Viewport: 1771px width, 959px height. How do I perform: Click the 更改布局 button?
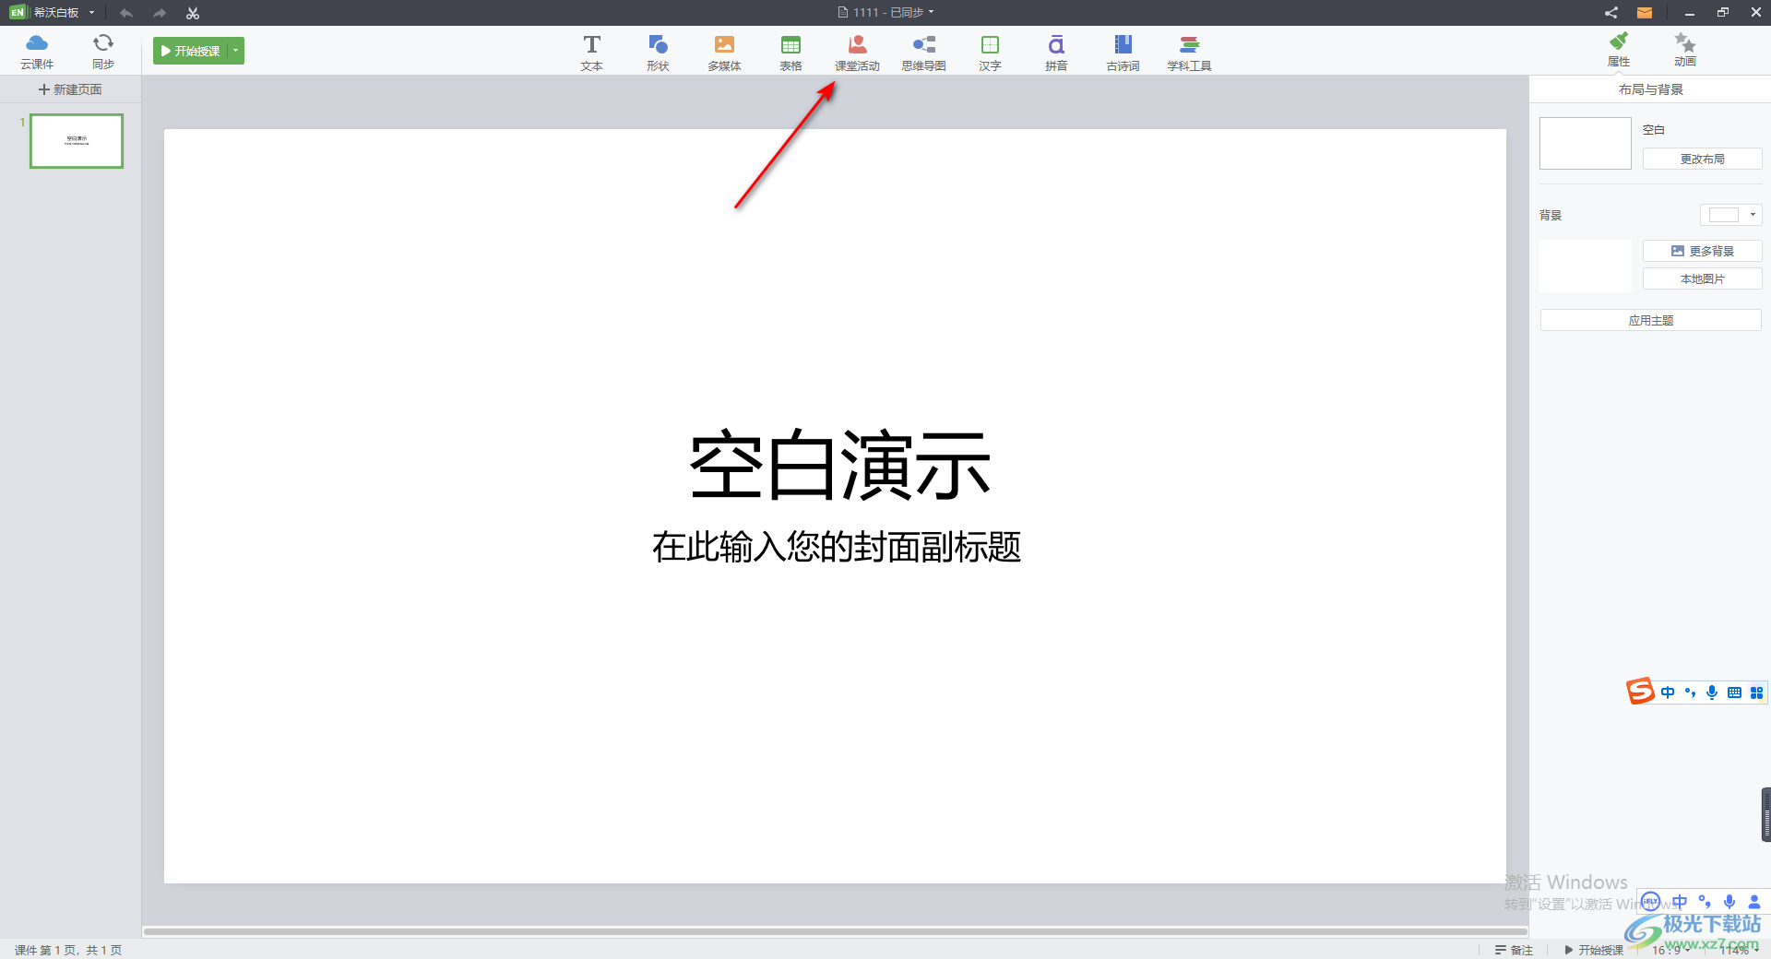(x=1702, y=159)
